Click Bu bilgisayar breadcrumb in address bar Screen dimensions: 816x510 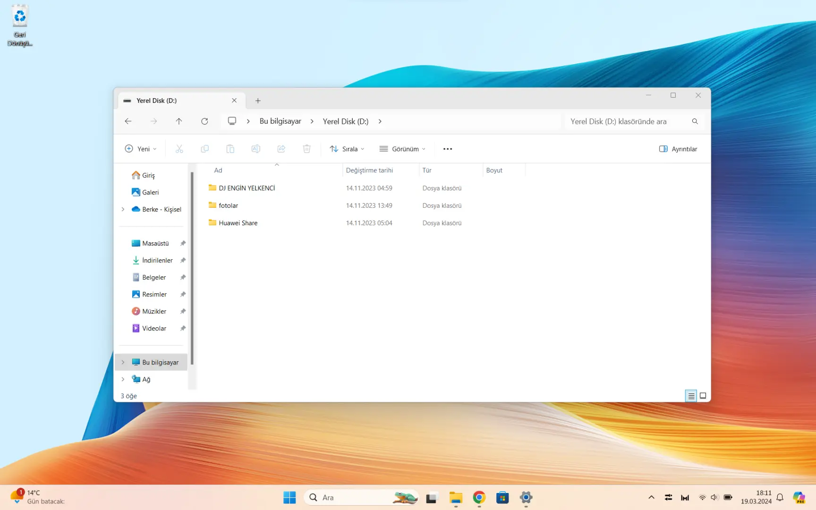[280, 121]
